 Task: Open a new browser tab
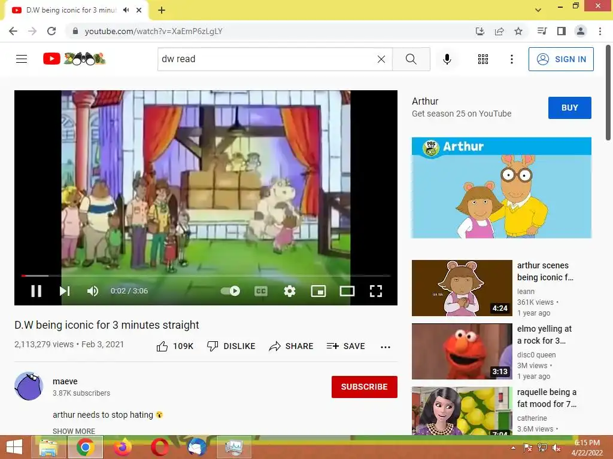click(x=162, y=10)
